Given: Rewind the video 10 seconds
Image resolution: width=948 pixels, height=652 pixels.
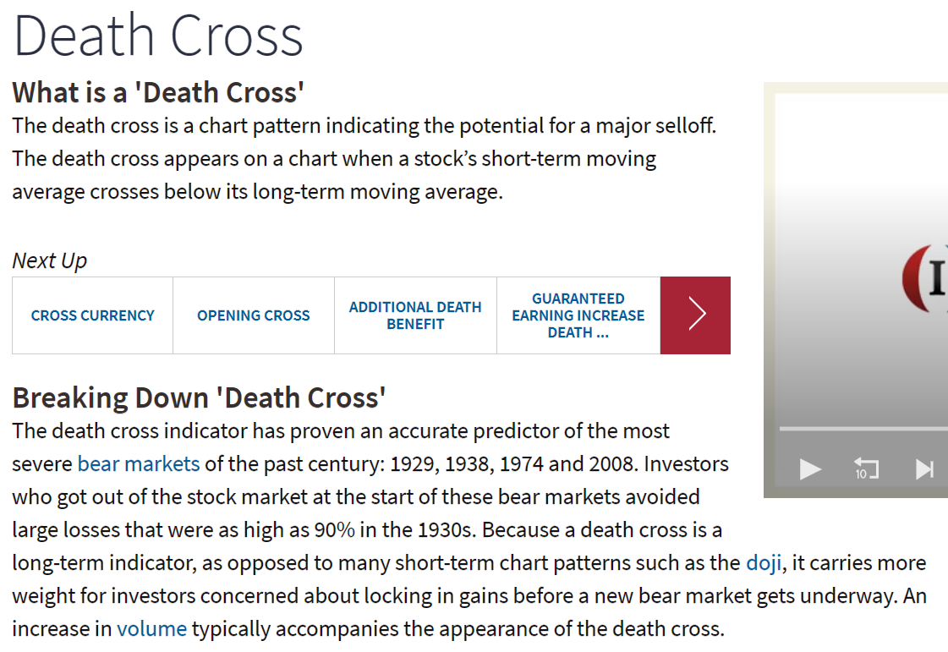Looking at the screenshot, I should click(x=866, y=468).
